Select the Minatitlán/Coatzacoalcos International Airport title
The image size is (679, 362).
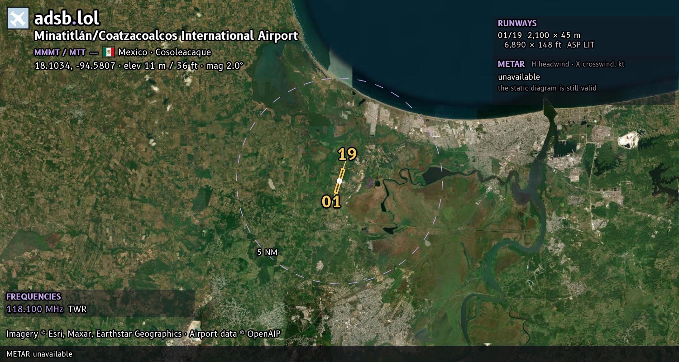pyautogui.click(x=166, y=36)
